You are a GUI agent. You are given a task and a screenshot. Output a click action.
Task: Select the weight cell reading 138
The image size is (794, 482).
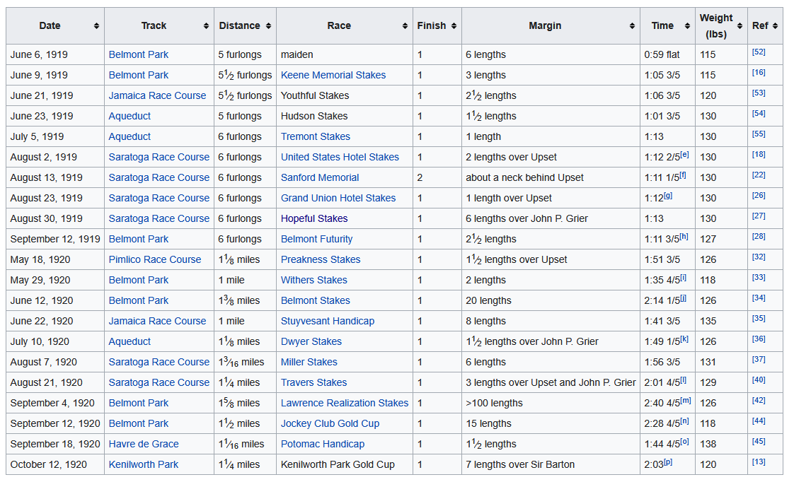coord(721,444)
